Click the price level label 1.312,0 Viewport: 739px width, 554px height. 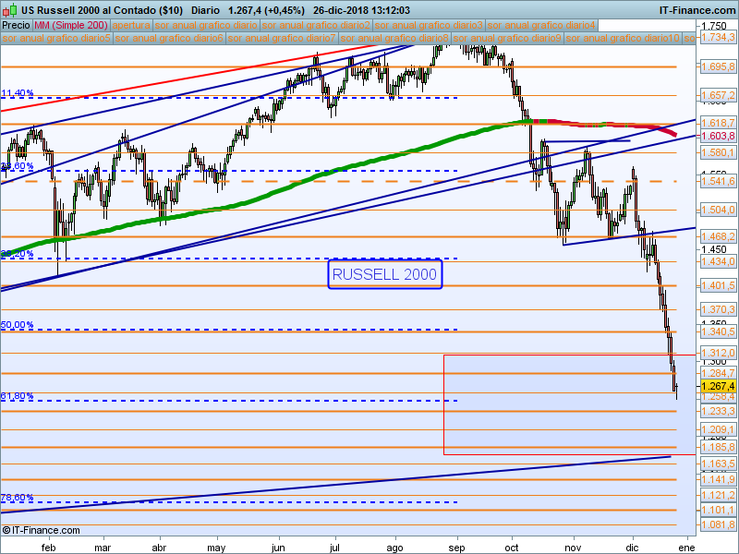tap(718, 354)
